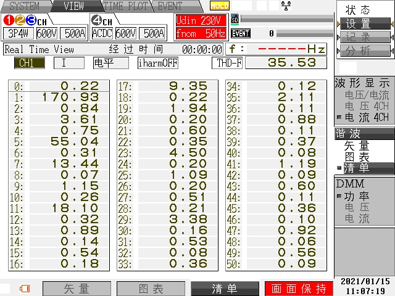The height and width of the screenshot is (296, 395).
Task: Select 图表 in harmonics side menu
Action: (357, 157)
